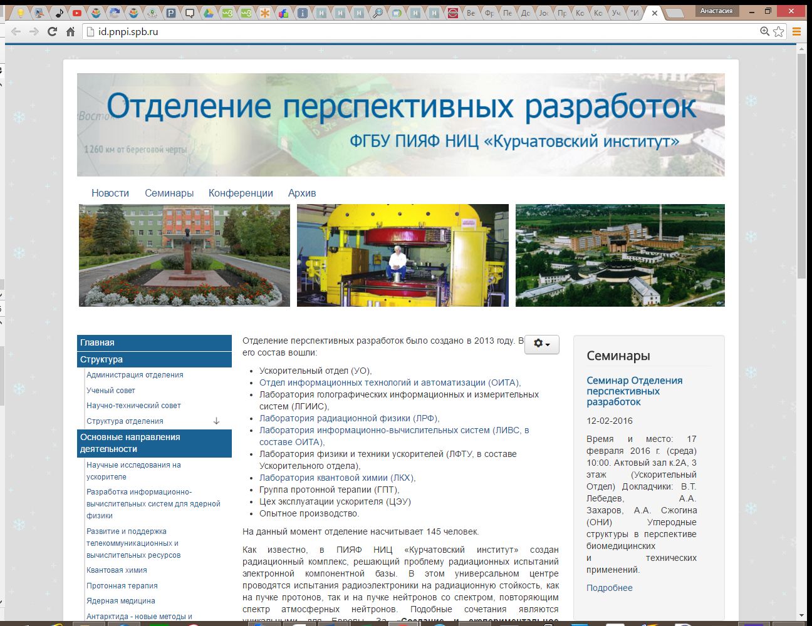Click the scrollbar up arrow
Image resolution: width=812 pixels, height=626 pixels.
coord(801,49)
